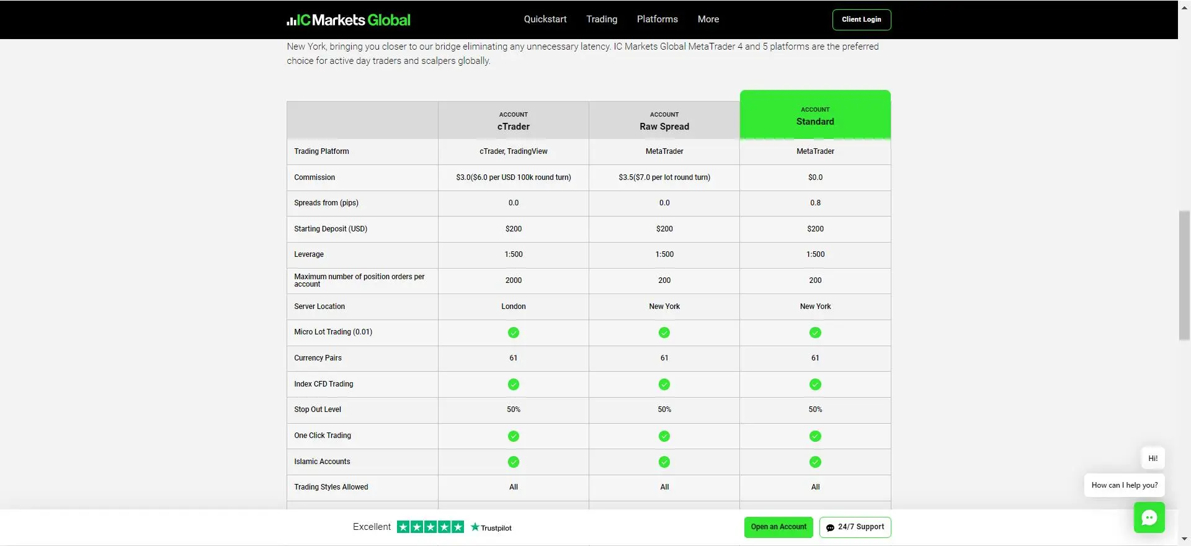This screenshot has height=546, width=1191.
Task: Click the 'Trading Styles Allowed' row label
Action: (x=331, y=487)
